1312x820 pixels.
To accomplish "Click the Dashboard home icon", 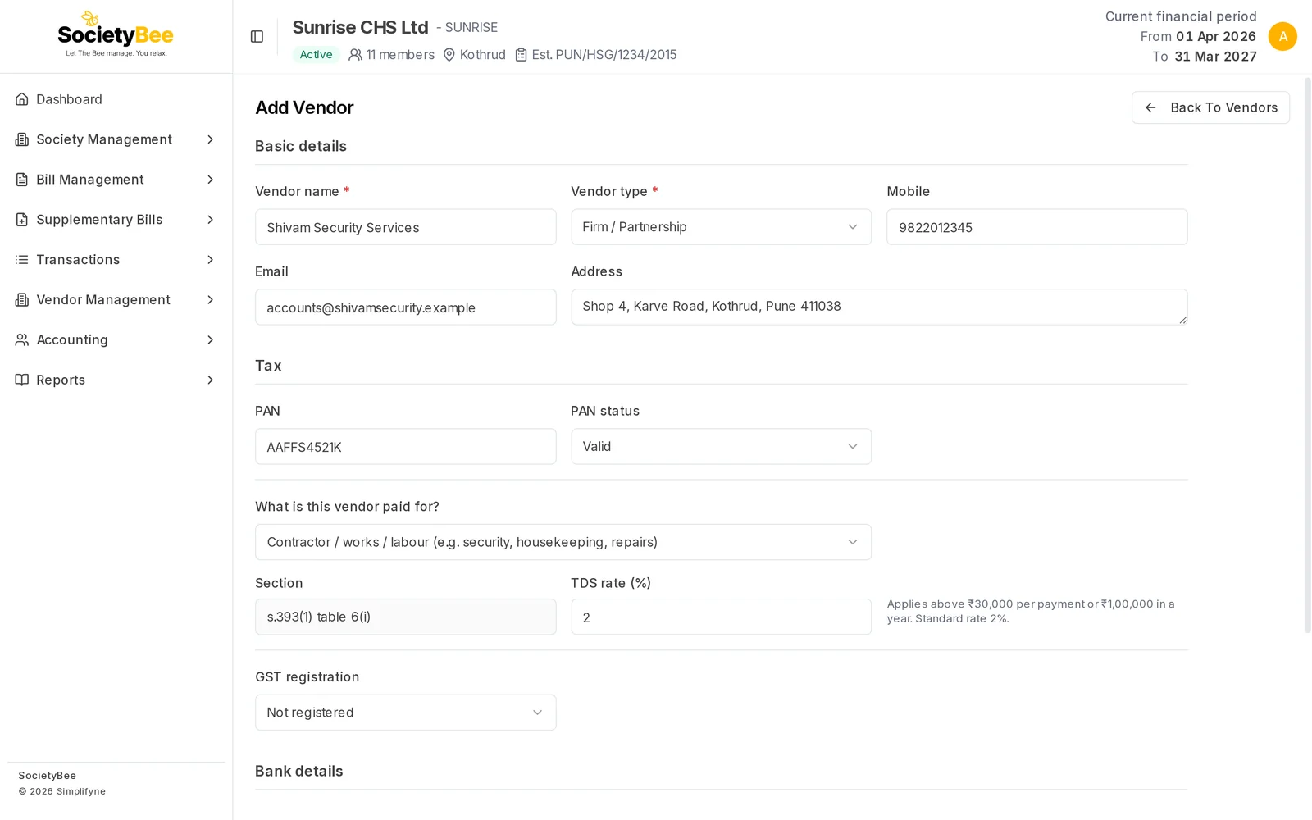I will point(22,99).
